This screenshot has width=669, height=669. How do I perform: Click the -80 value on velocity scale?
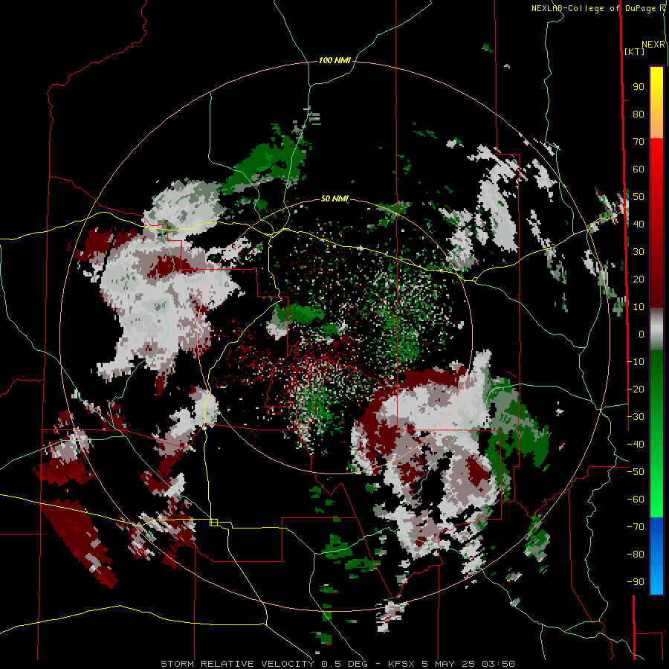(636, 555)
